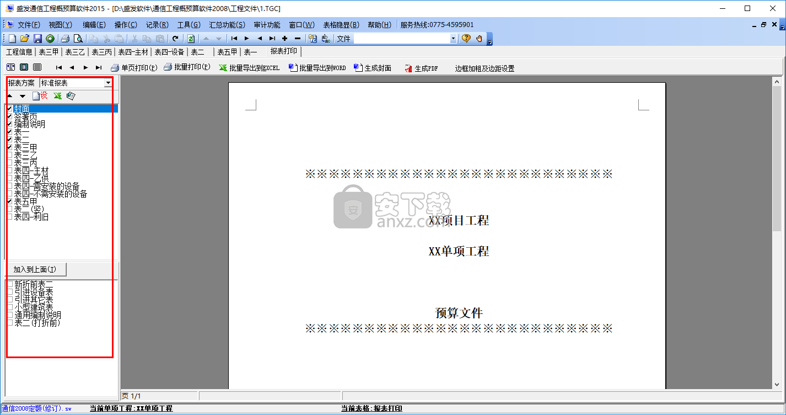Click the Save floppy disk icon
Screen dimensions: 786x415
point(37,39)
